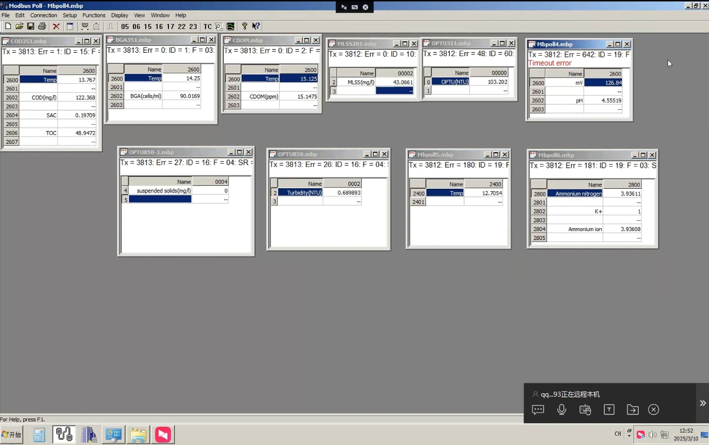Print the current poll window
709x445 pixels.
point(42,26)
